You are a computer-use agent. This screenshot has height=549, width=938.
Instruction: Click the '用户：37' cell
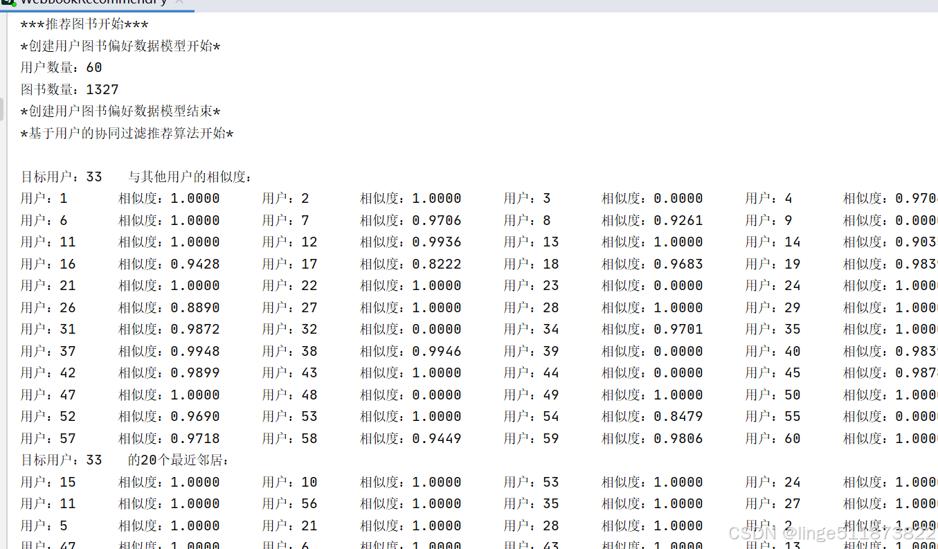[x=48, y=352]
